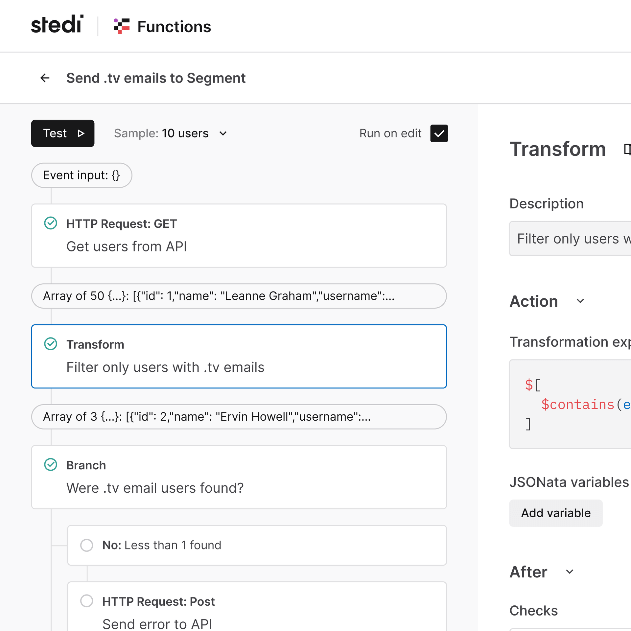This screenshot has height=631, width=631.
Task: Click the Add variable button
Action: pos(556,513)
